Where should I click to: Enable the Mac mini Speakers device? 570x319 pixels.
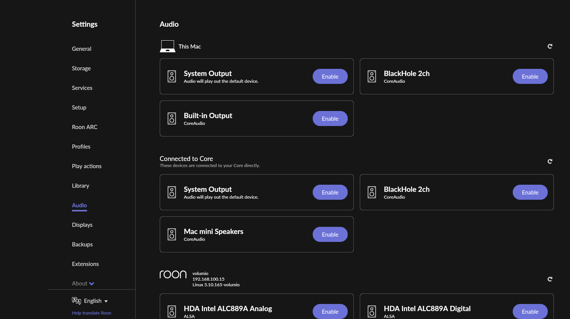coord(330,234)
